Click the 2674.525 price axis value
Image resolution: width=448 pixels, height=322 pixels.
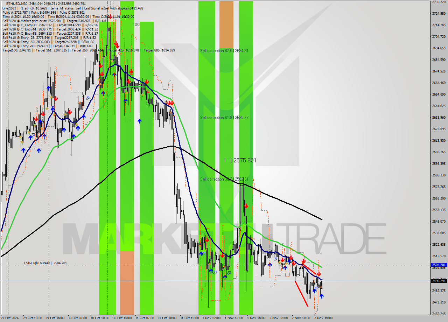click(439, 71)
